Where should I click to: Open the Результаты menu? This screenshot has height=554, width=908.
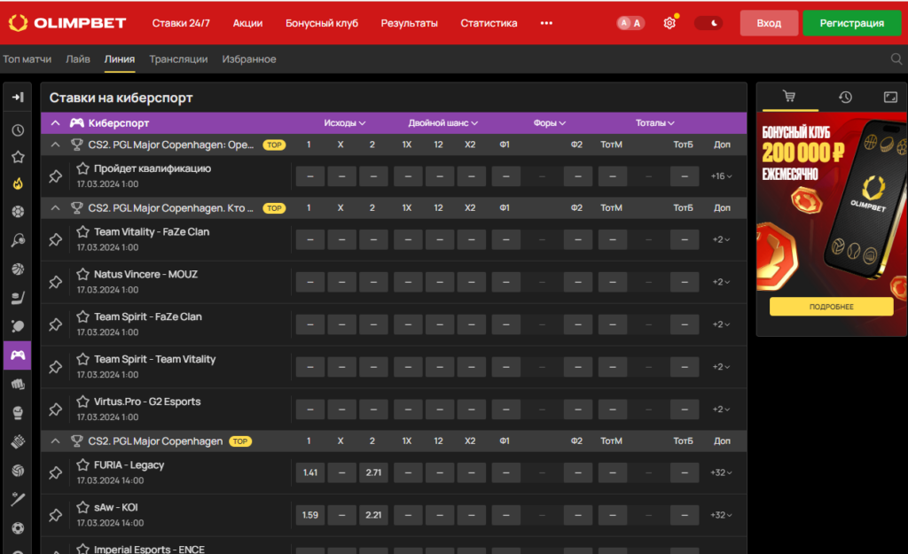point(409,23)
